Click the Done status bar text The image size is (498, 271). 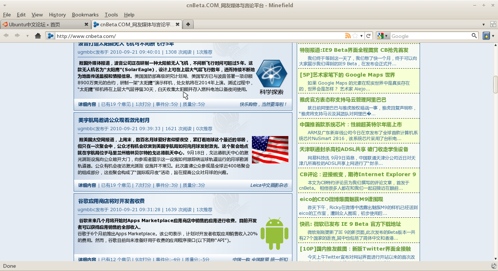click(9, 266)
